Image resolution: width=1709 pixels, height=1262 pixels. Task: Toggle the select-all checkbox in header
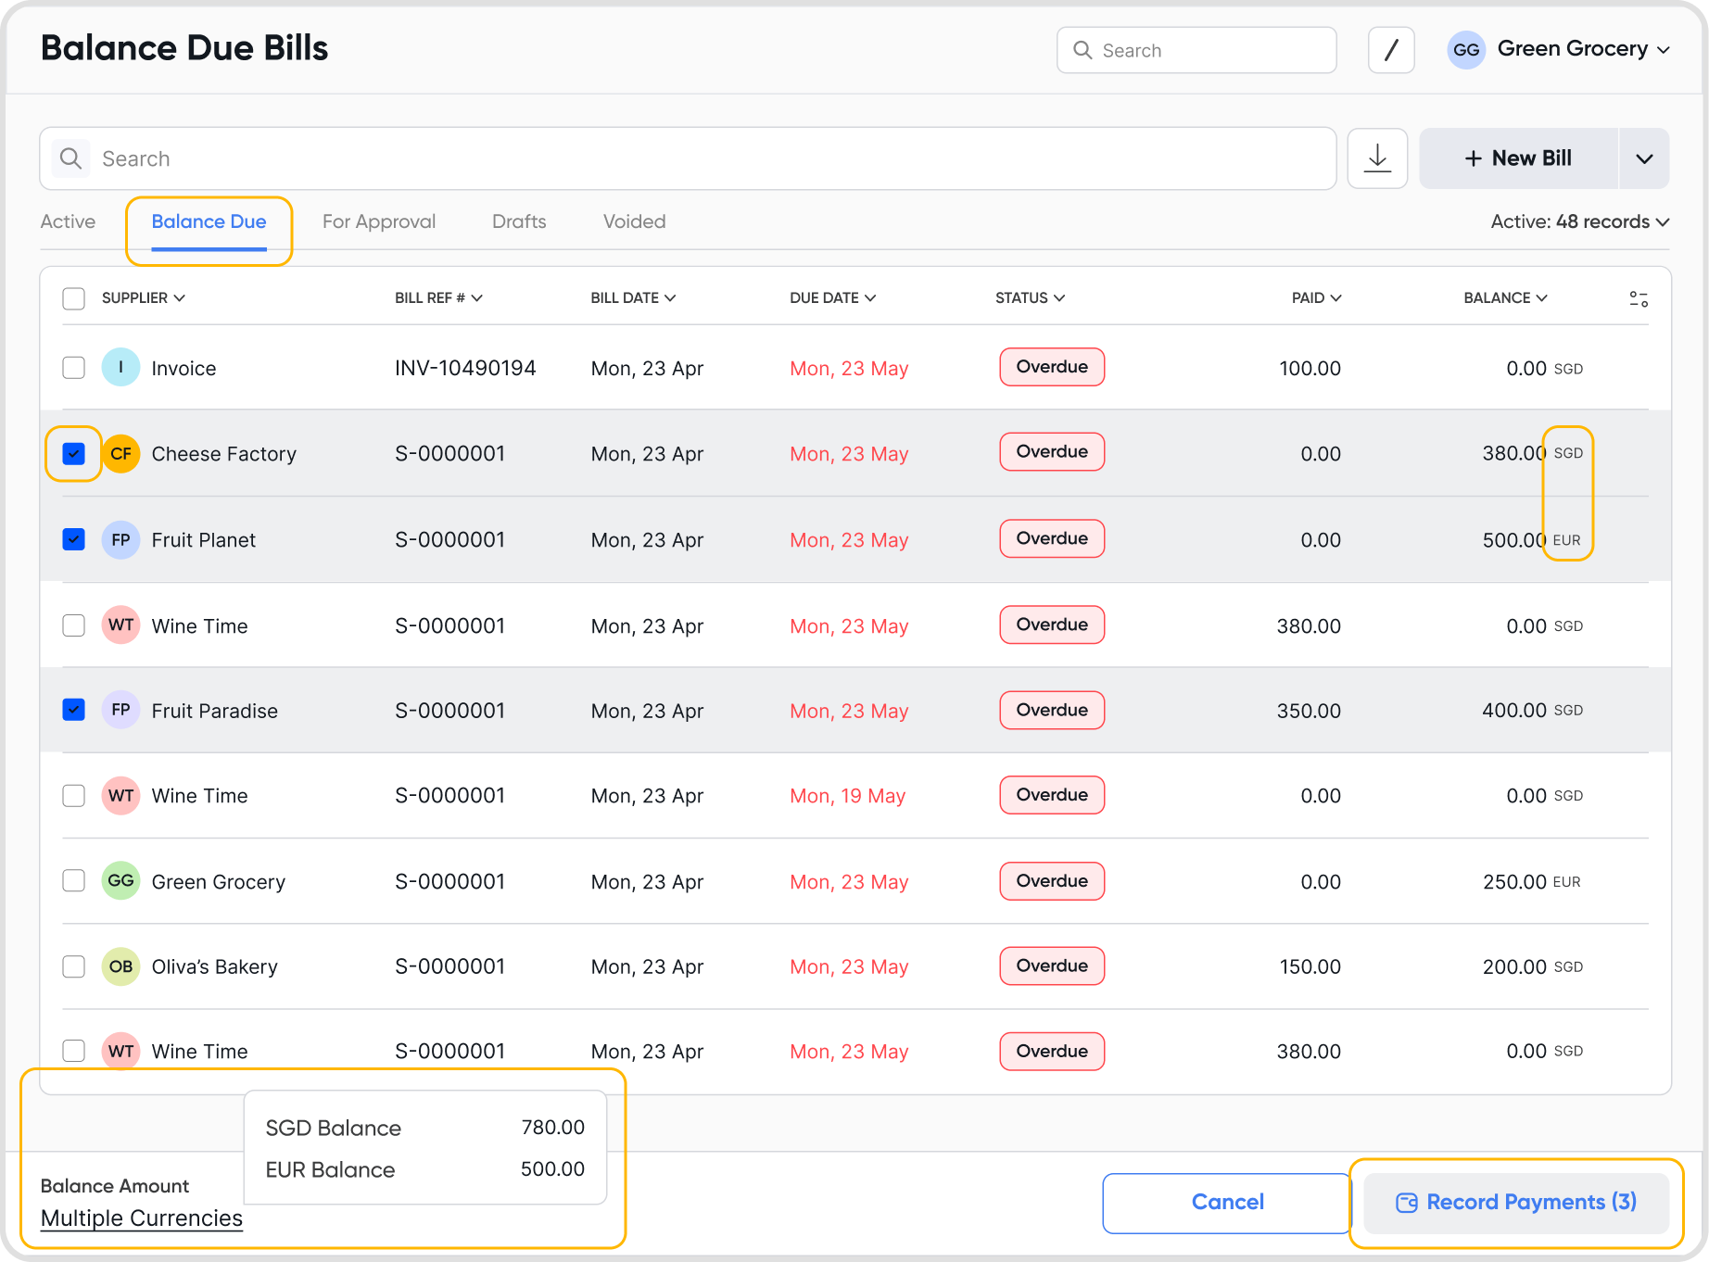click(74, 298)
